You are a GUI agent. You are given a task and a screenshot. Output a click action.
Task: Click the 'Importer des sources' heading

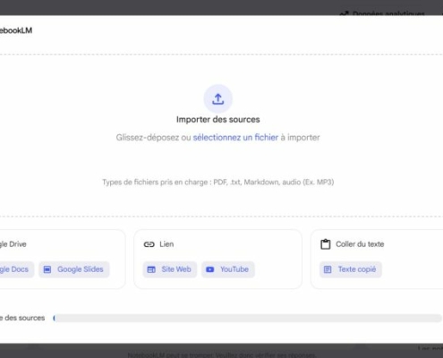click(x=218, y=119)
